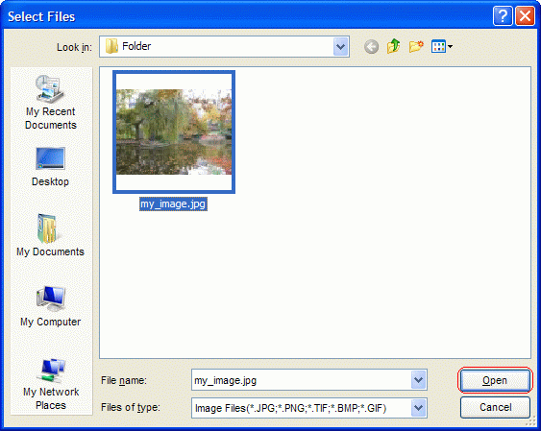Open the View menu icon

pyautogui.click(x=442, y=46)
